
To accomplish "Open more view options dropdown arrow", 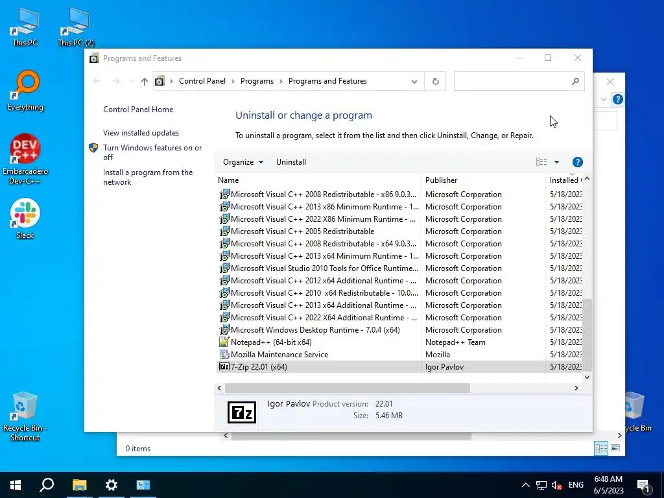I will click(556, 162).
